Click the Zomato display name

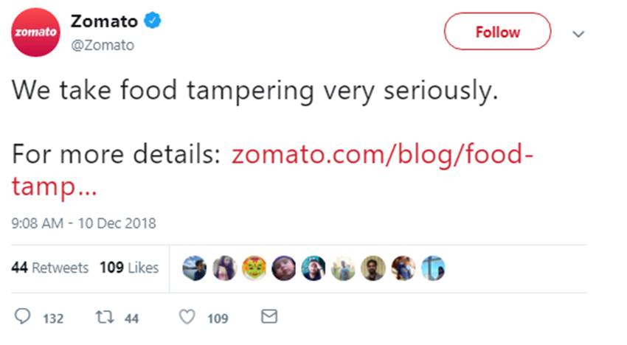[103, 21]
